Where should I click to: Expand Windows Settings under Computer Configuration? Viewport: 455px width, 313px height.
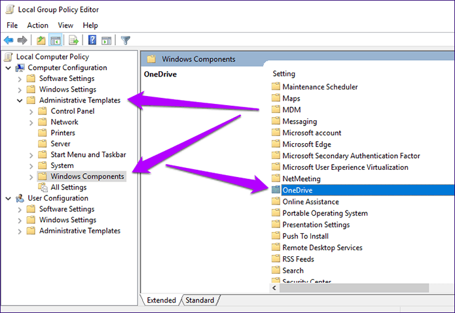click(20, 90)
